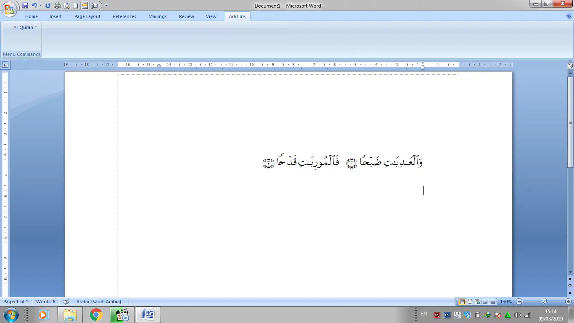Screen dimensions: 574x323
Task: Click Page: 1 of 1 in status bar
Action: click(x=16, y=302)
